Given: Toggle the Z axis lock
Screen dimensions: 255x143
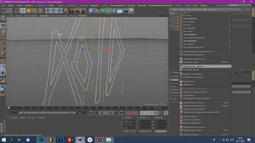Looking at the screenshot, I should (59, 11).
